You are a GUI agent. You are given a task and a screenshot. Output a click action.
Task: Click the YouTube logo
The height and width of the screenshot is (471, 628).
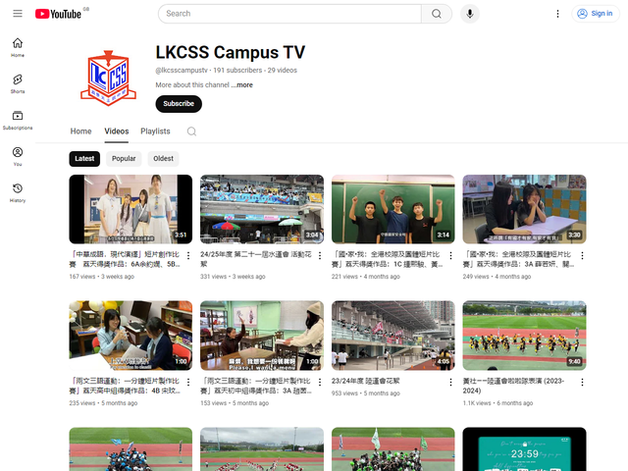pos(58,14)
